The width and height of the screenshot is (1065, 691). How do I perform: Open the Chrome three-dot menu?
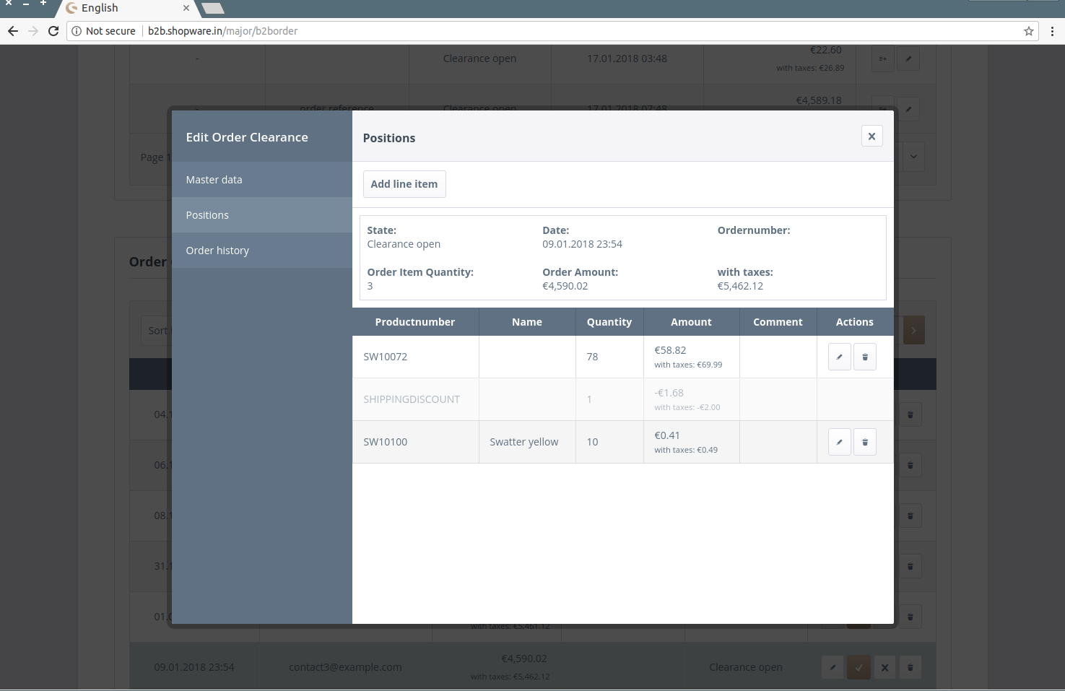coord(1052,31)
